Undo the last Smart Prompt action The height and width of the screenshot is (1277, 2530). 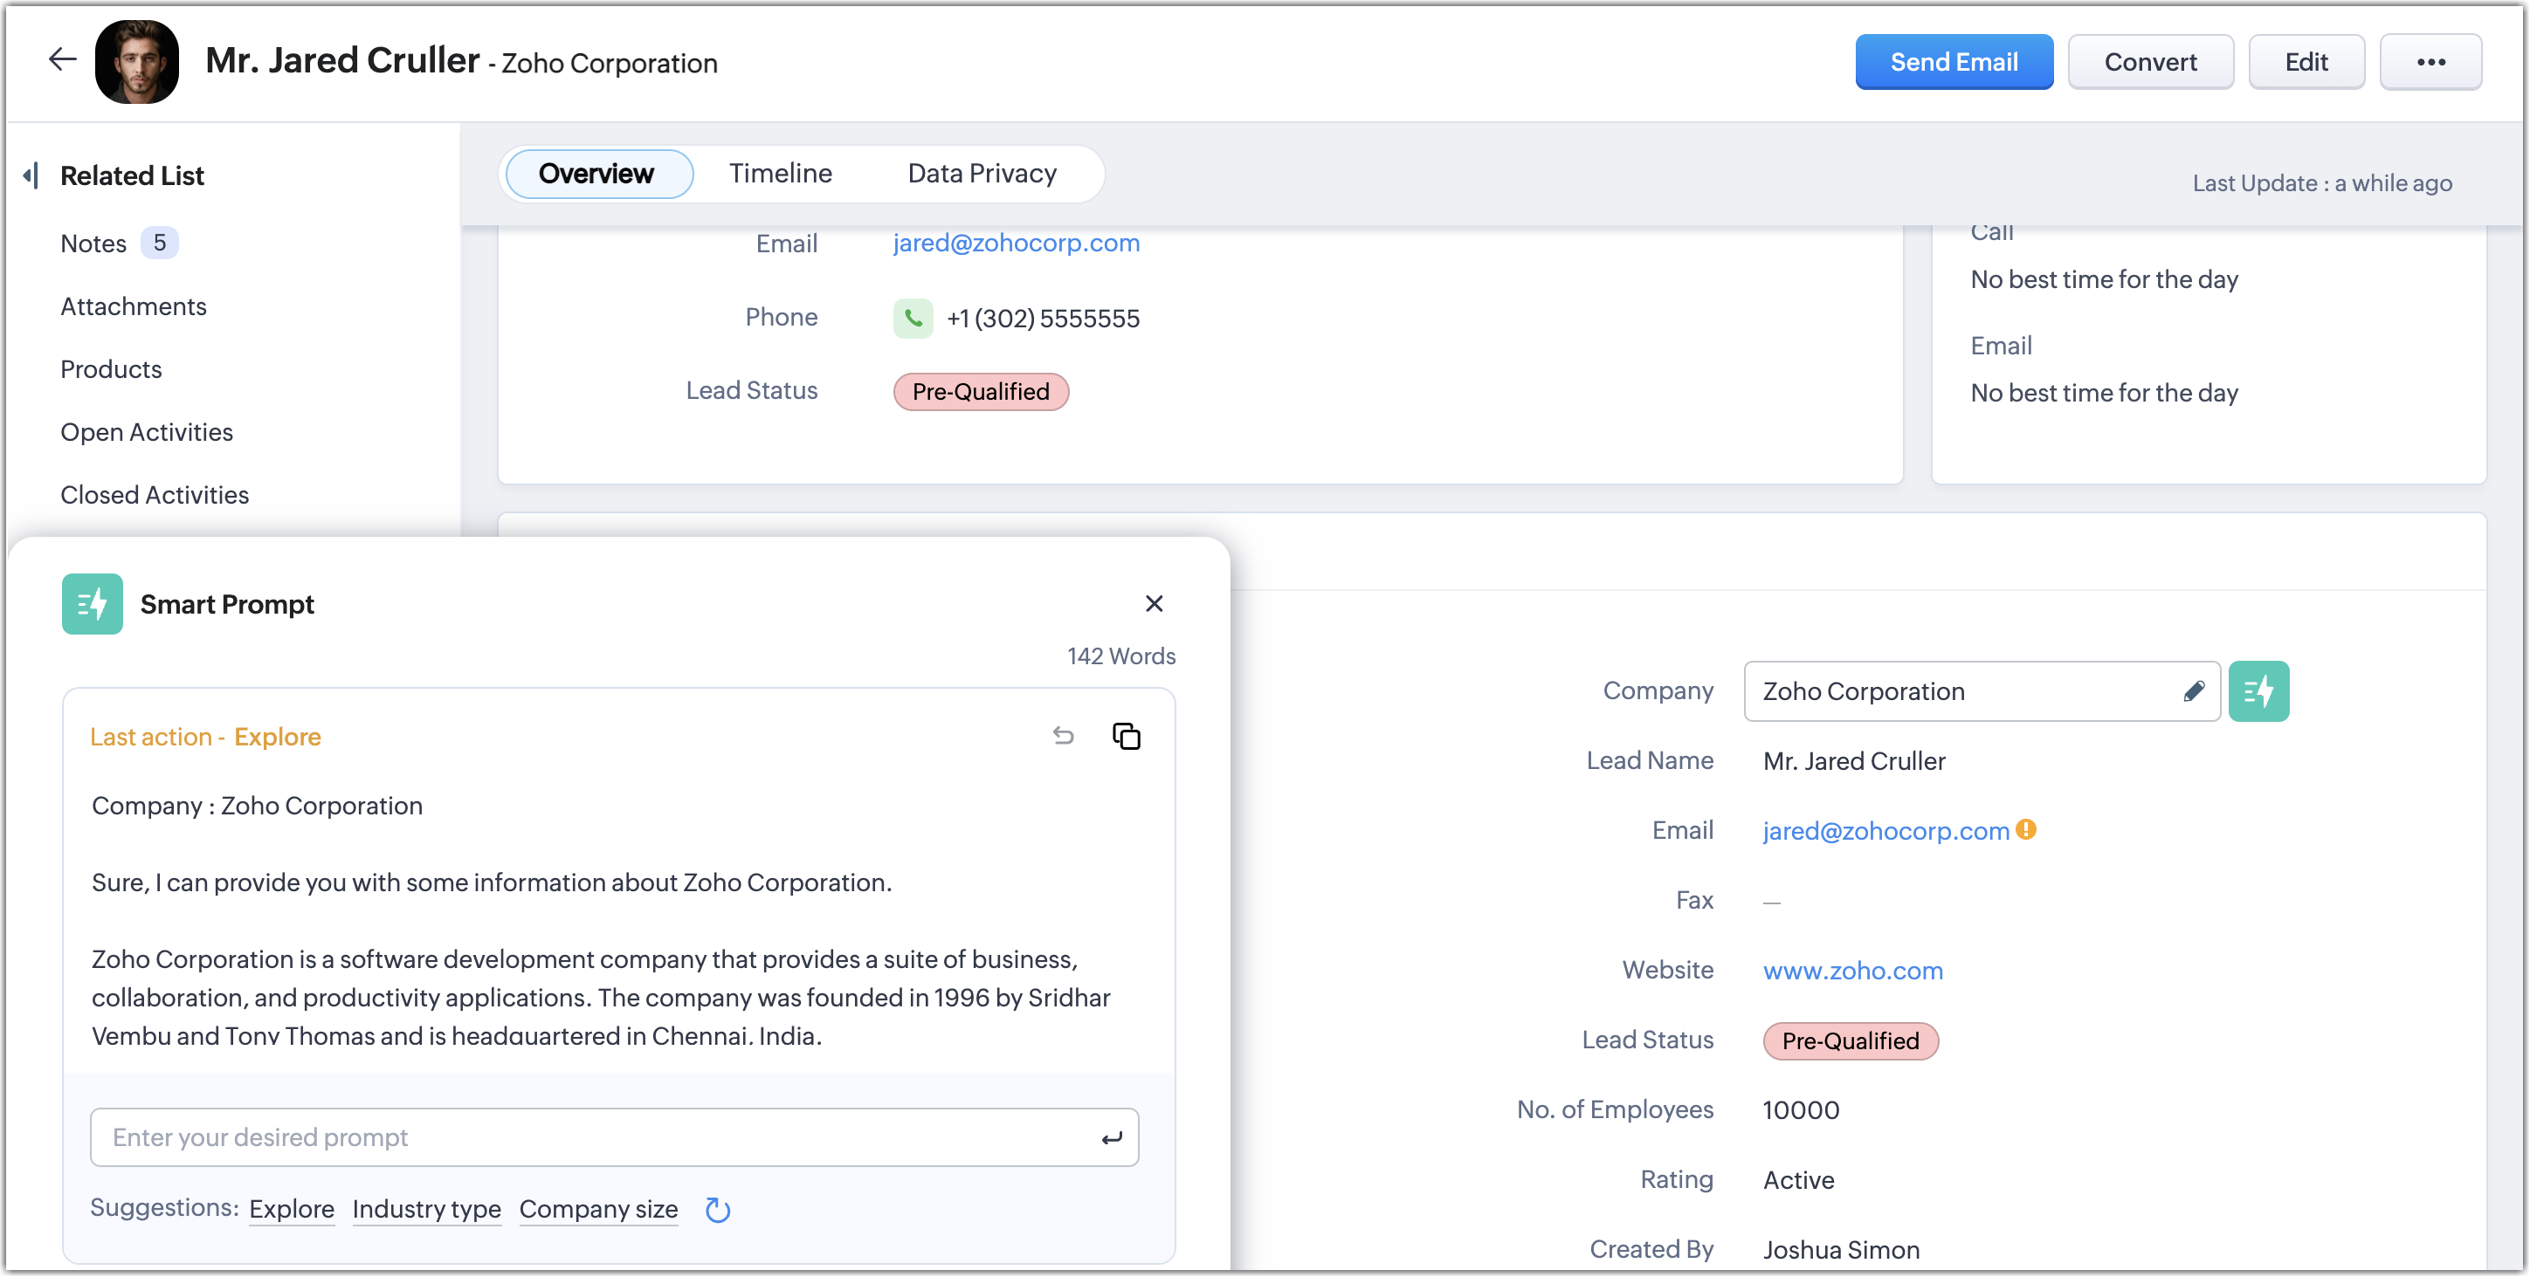(1063, 736)
